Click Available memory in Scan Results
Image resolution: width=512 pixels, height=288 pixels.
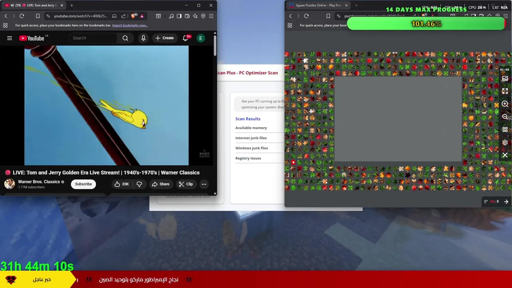point(251,128)
